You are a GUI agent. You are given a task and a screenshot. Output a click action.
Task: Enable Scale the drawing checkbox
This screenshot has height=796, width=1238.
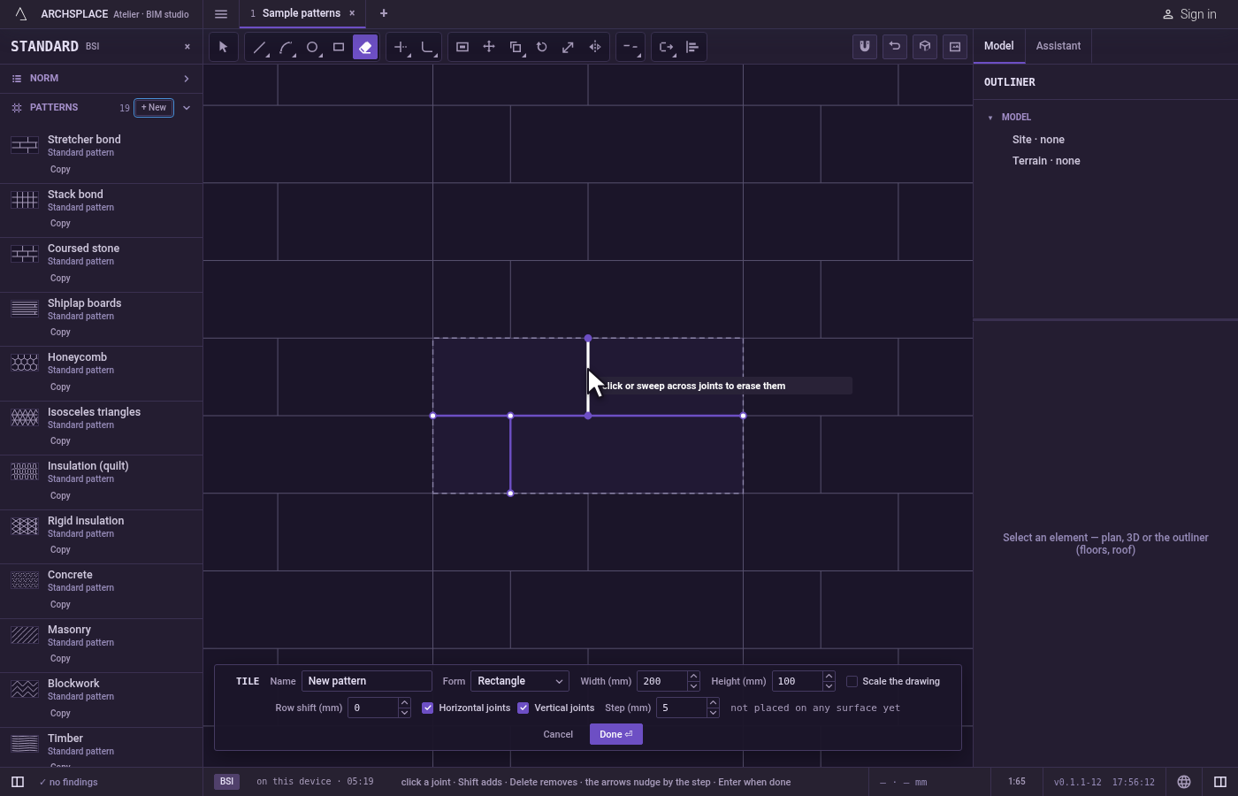click(852, 681)
